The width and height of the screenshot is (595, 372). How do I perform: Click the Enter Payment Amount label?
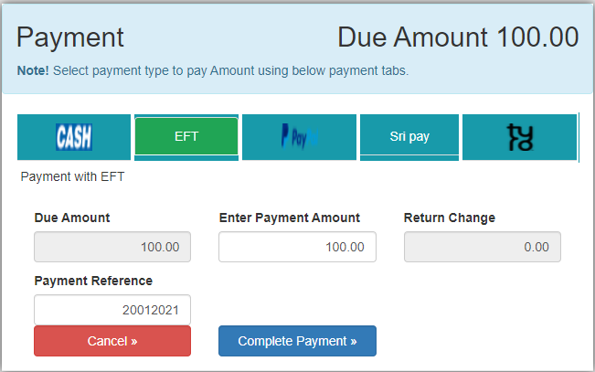[290, 218]
